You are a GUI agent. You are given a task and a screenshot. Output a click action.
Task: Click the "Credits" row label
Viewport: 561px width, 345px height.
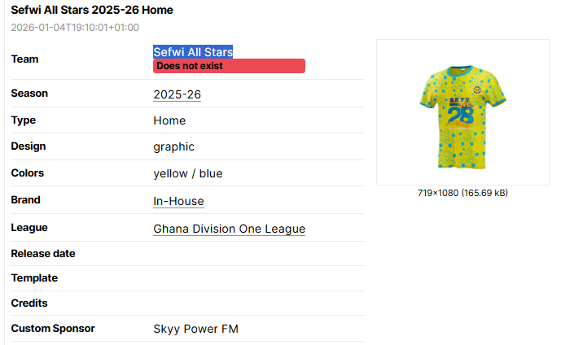pos(29,304)
